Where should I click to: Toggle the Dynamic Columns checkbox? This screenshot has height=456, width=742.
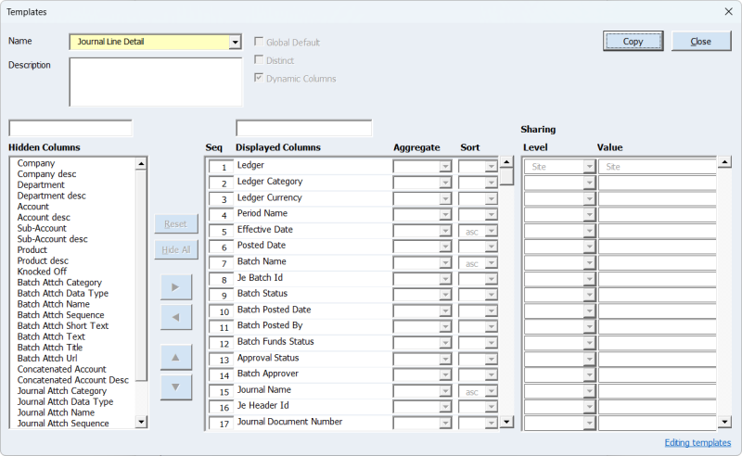[259, 78]
